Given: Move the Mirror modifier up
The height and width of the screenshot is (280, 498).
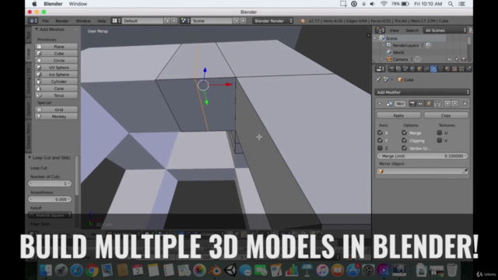Looking at the screenshot, I should [447, 103].
